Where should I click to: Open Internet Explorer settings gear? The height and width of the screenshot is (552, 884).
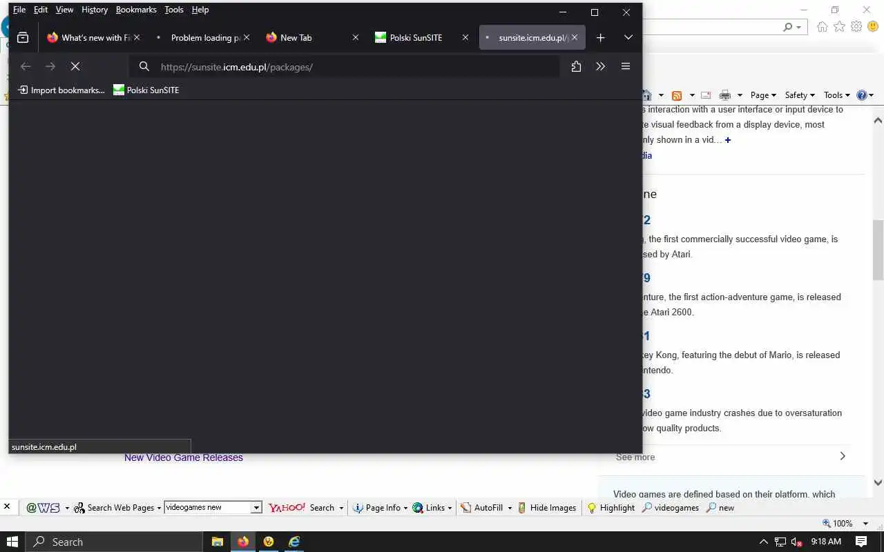pyautogui.click(x=856, y=26)
